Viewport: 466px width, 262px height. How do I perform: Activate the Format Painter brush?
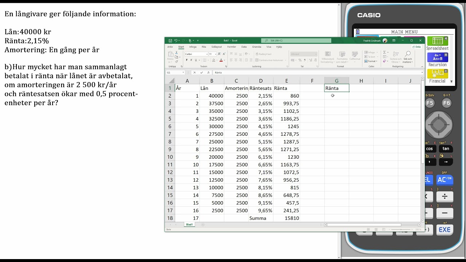tap(177, 62)
